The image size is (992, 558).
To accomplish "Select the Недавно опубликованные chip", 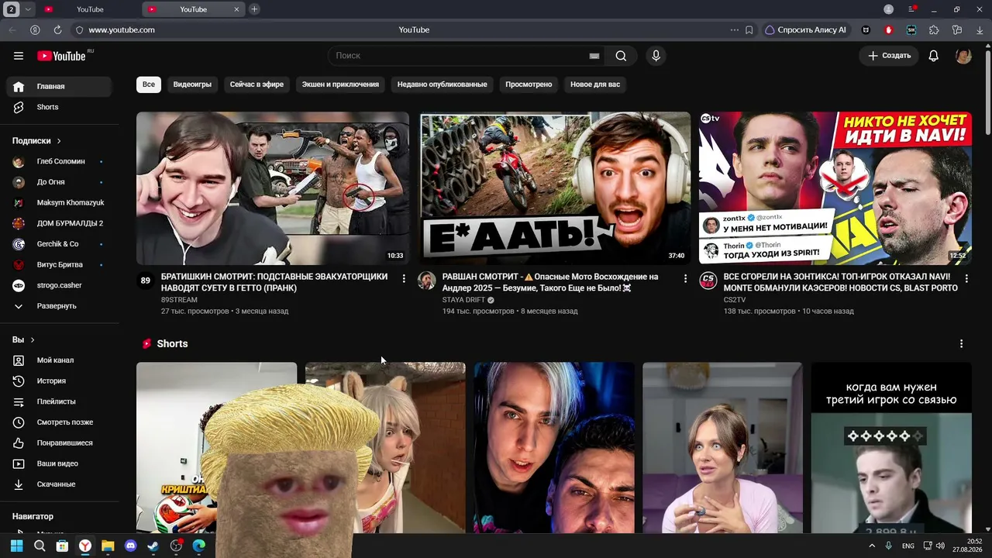I will (442, 84).
